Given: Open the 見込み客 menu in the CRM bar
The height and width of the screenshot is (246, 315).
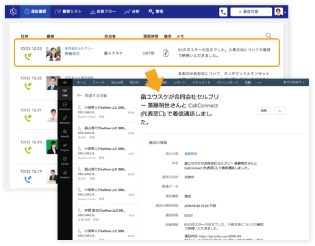Looking at the screenshot, I should (x=117, y=83).
